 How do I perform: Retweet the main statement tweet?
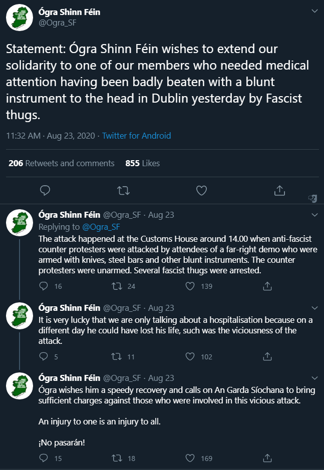click(x=123, y=190)
